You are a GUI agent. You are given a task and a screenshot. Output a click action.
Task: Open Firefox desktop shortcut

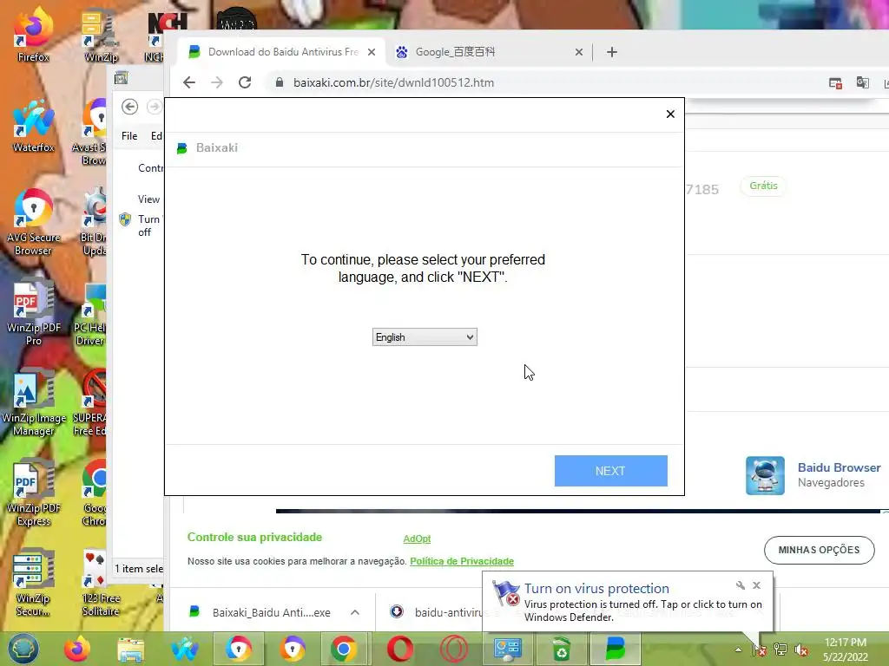tap(33, 34)
